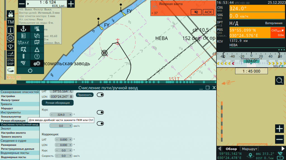Switch to the Обзор tab
The width and height of the screenshot is (286, 160).
(231, 149)
